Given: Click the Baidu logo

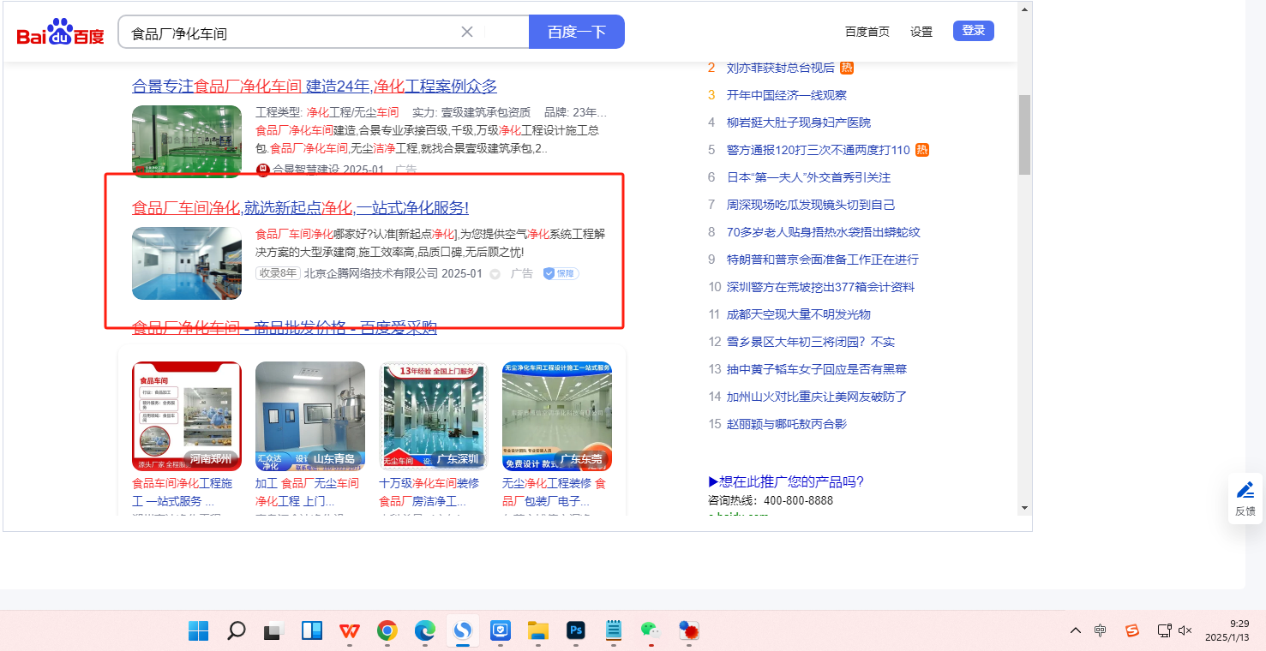Looking at the screenshot, I should (60, 33).
